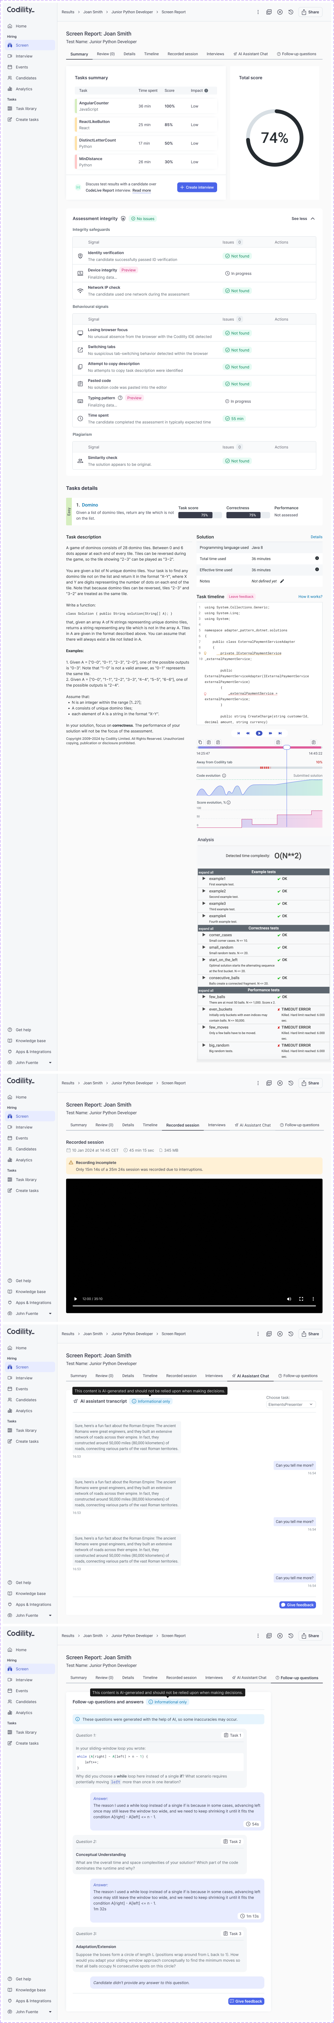
Task: Click the Typing pattern signal icon
Action: (80, 401)
